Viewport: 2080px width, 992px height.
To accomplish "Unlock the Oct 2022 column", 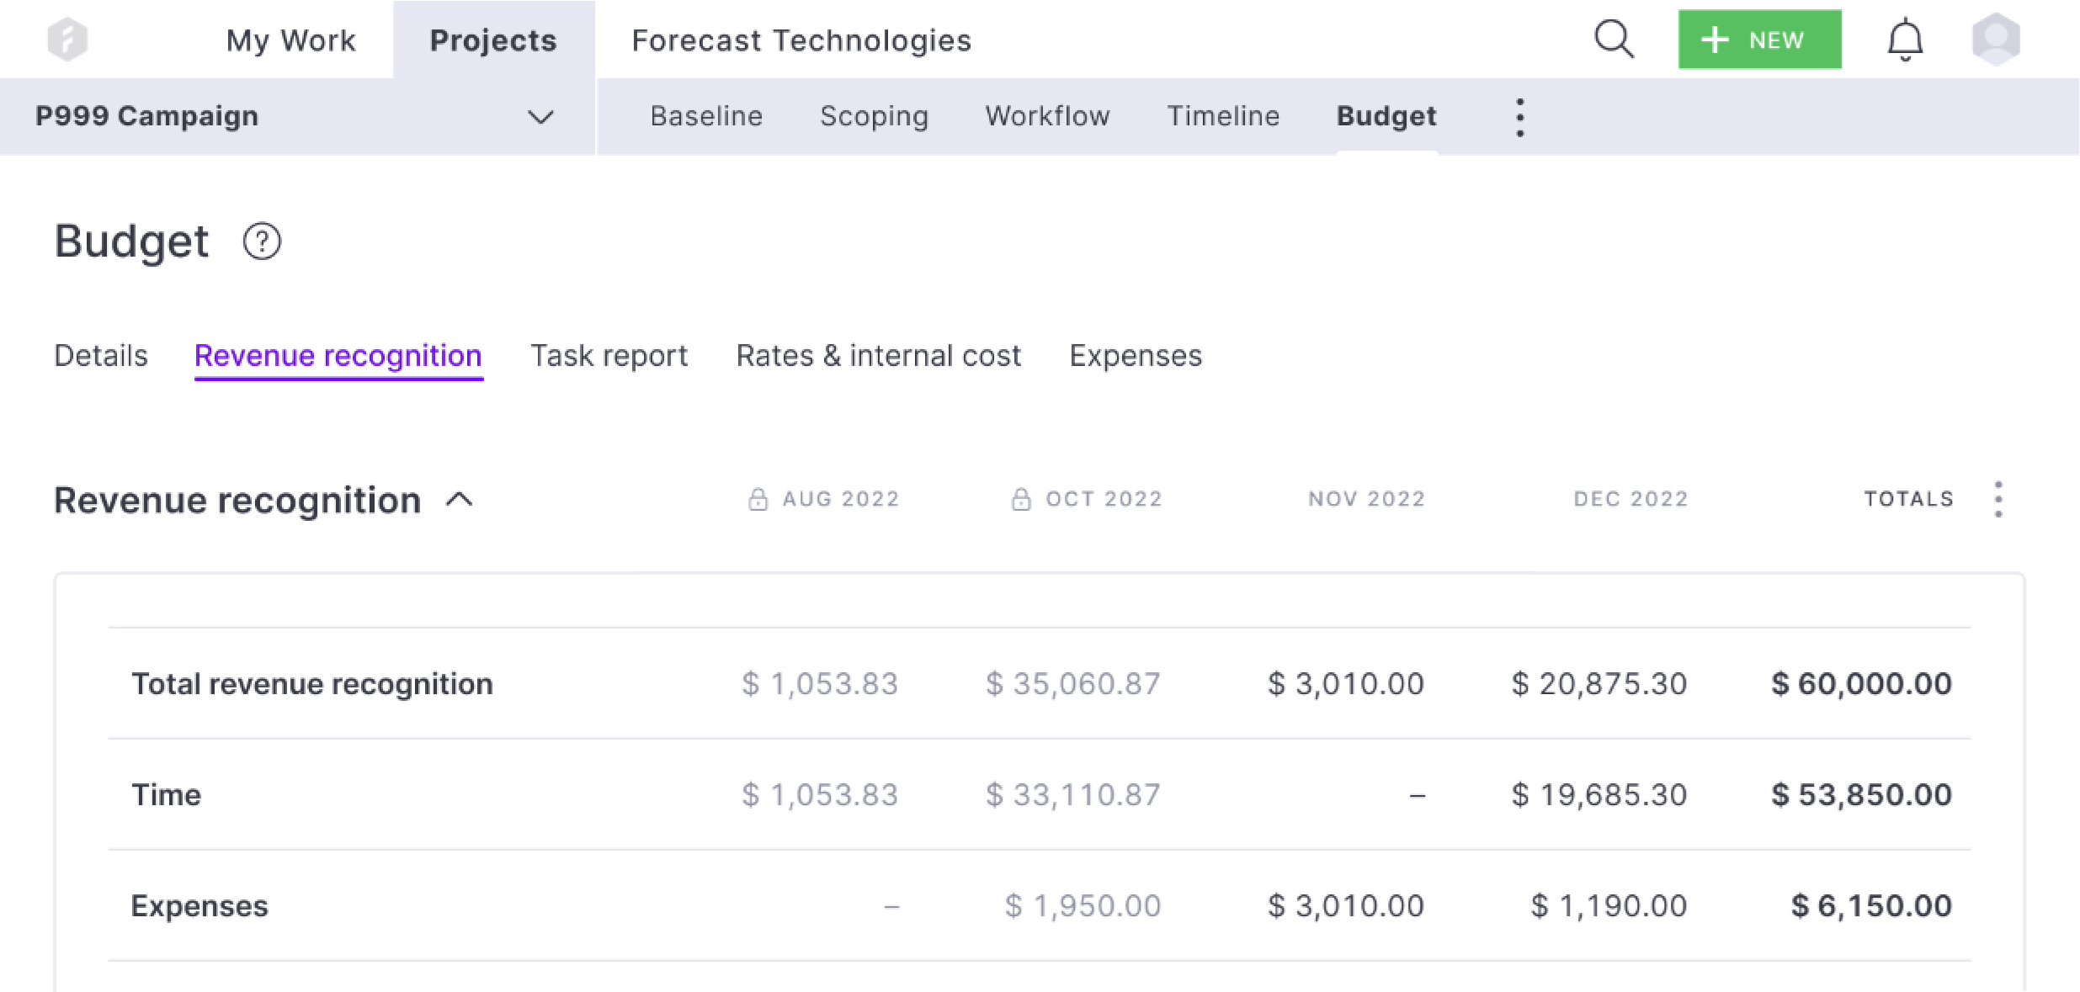I will click(1021, 498).
